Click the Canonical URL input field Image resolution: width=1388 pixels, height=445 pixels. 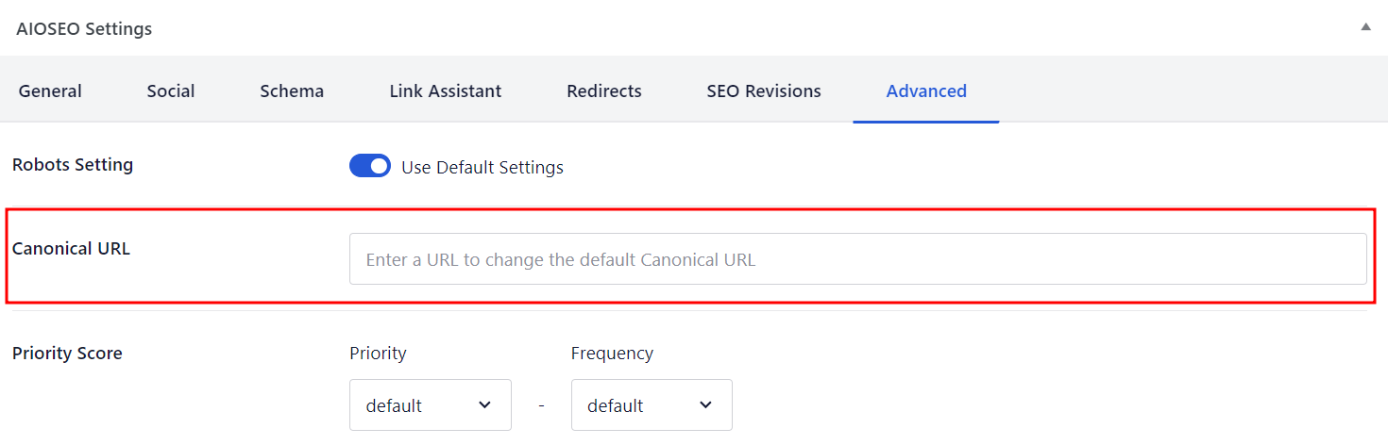click(857, 259)
